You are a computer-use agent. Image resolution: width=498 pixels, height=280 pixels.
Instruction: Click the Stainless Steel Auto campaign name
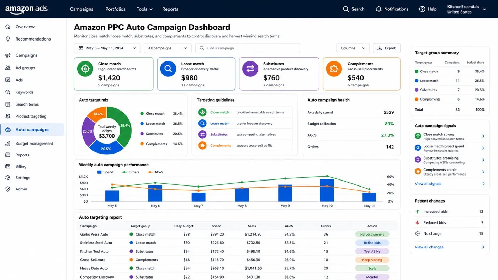pos(96,243)
